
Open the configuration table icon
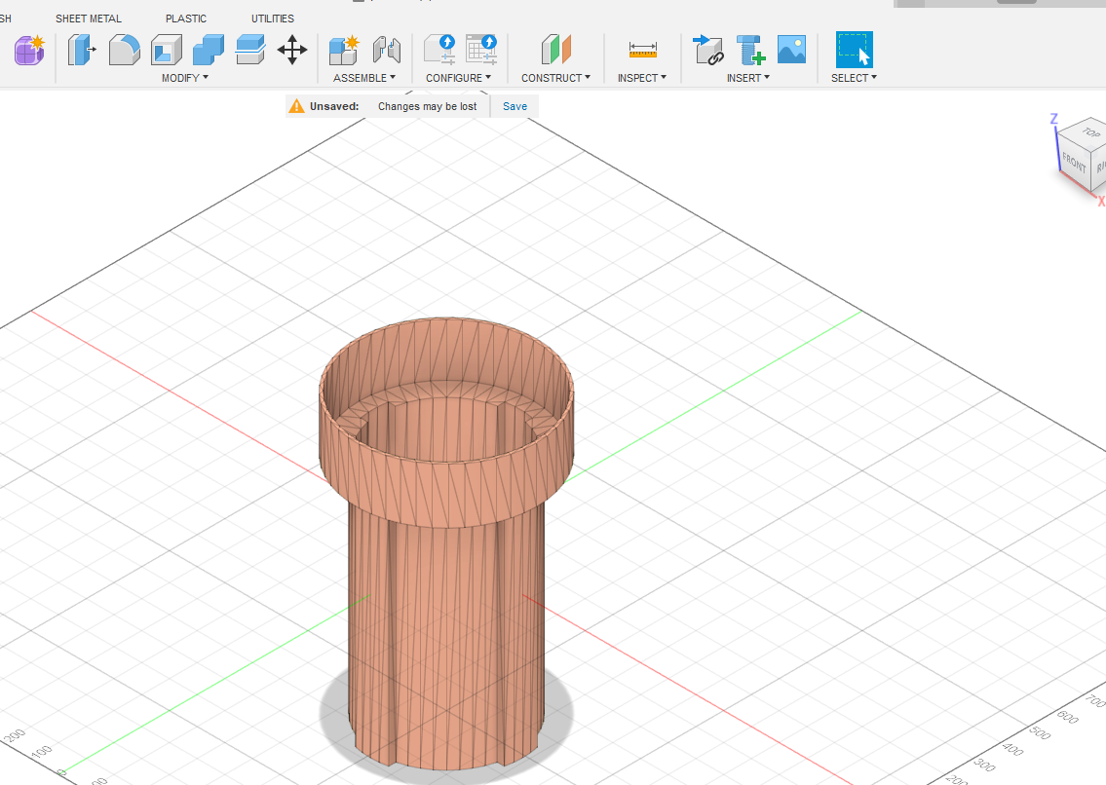pos(481,50)
